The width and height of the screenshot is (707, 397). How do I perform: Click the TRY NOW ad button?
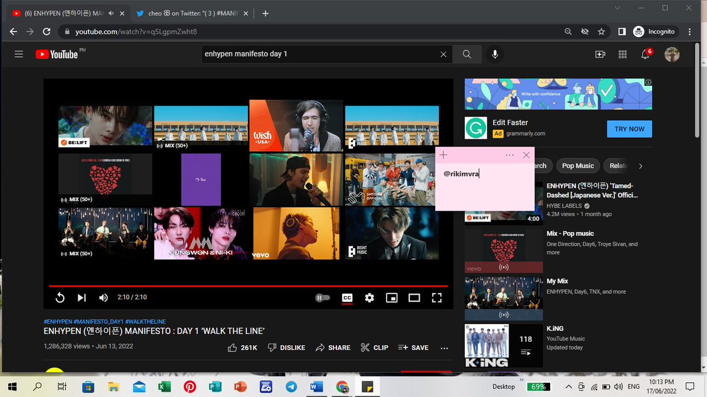coord(629,129)
